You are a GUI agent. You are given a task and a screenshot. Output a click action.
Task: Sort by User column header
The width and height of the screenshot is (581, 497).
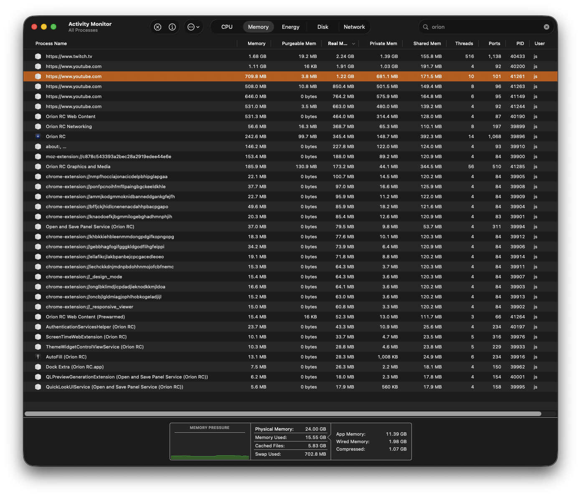[540, 43]
